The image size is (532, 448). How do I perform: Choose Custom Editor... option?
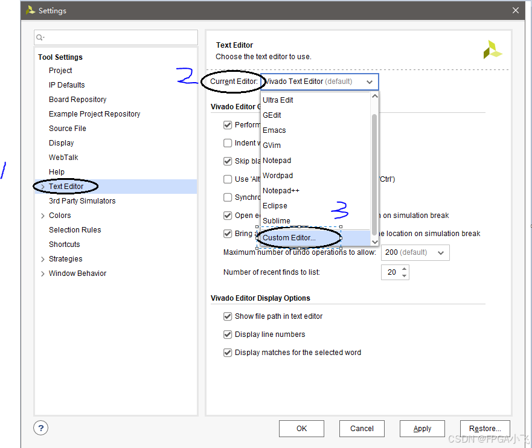[x=316, y=238]
